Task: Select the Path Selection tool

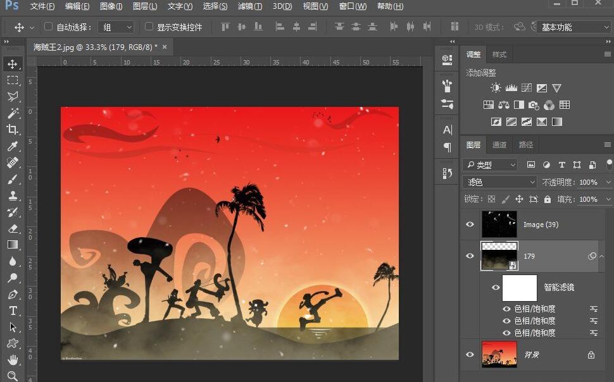Action: [13, 327]
